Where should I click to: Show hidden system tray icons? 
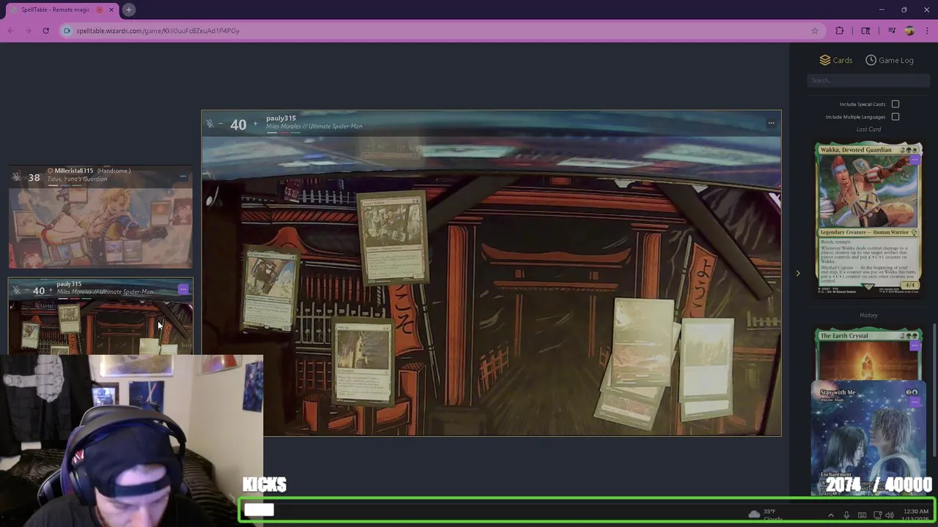[830, 515]
